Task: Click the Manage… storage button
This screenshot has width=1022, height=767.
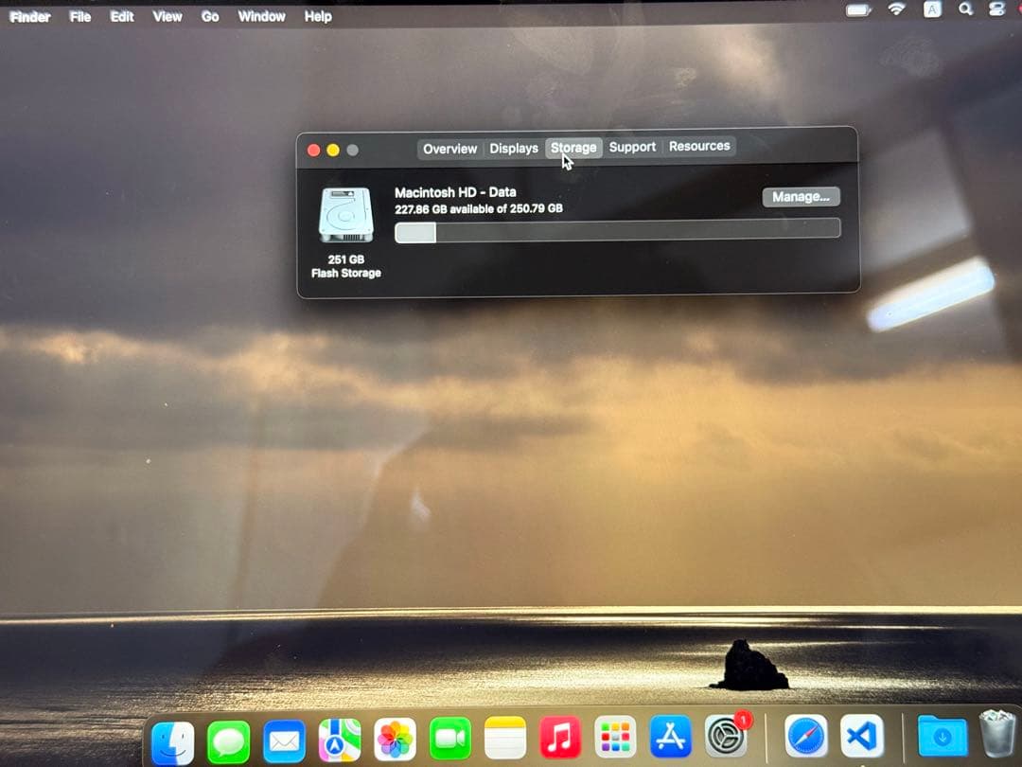Action: coord(802,196)
